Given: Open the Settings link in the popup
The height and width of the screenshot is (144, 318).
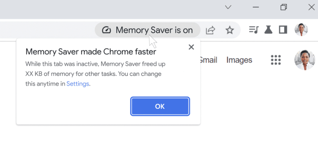Looking at the screenshot, I should (x=78, y=84).
